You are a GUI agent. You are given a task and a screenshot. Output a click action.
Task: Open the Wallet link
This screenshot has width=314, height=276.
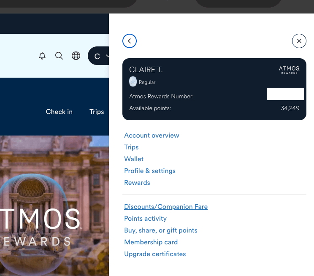pyautogui.click(x=134, y=159)
